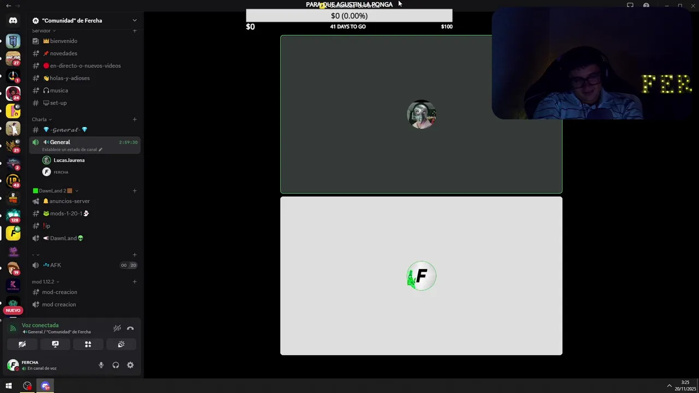This screenshot has width=699, height=393.
Task: Open the server icon with badge 128
Action: [x=13, y=216]
